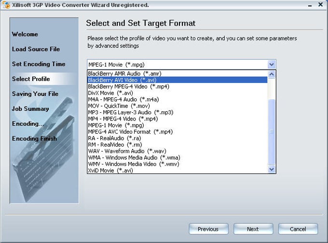The image size is (328, 243).
Task: Click the list scrollbar down arrow
Action: point(272,169)
